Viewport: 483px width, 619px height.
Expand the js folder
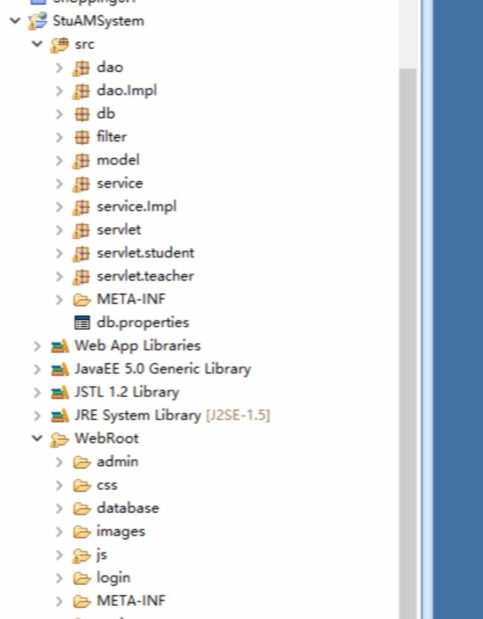pyautogui.click(x=59, y=555)
